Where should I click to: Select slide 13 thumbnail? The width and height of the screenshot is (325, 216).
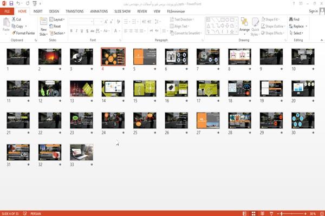(x=81, y=89)
